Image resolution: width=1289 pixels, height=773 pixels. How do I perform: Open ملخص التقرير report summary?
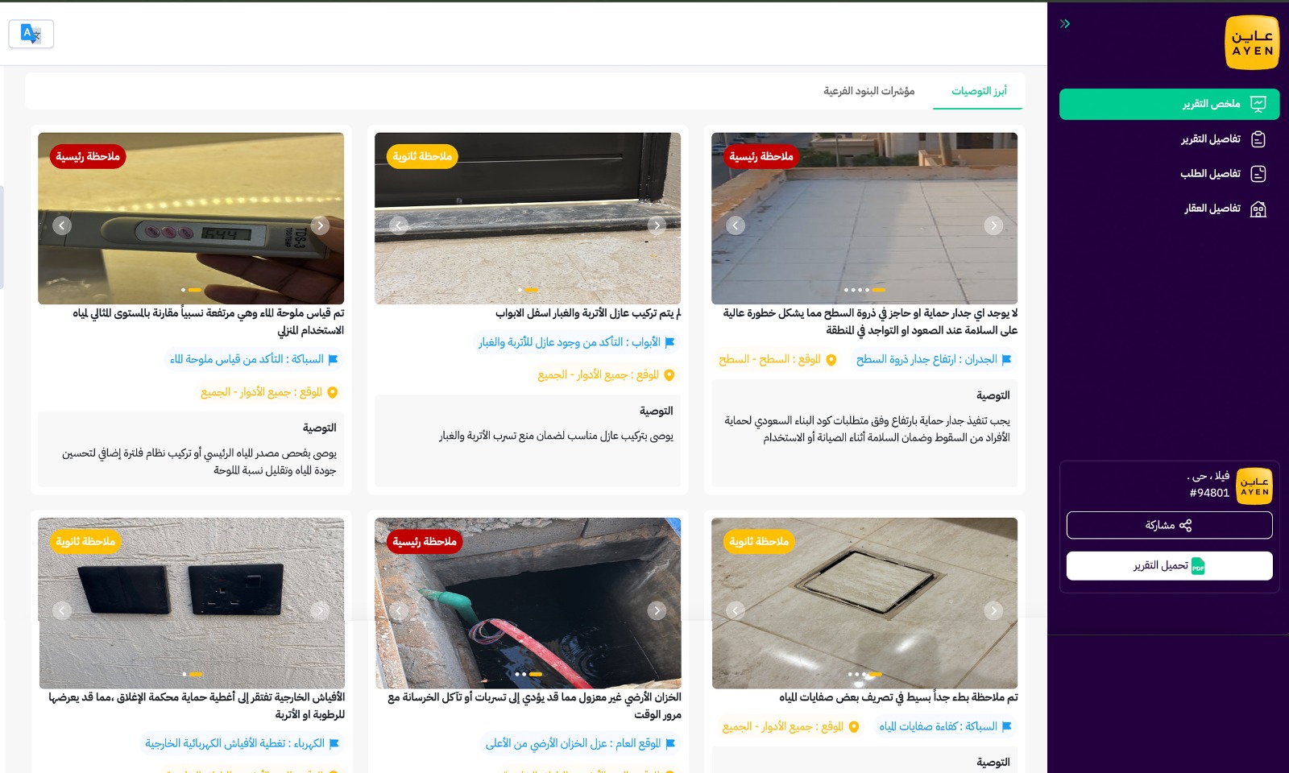1169,104
